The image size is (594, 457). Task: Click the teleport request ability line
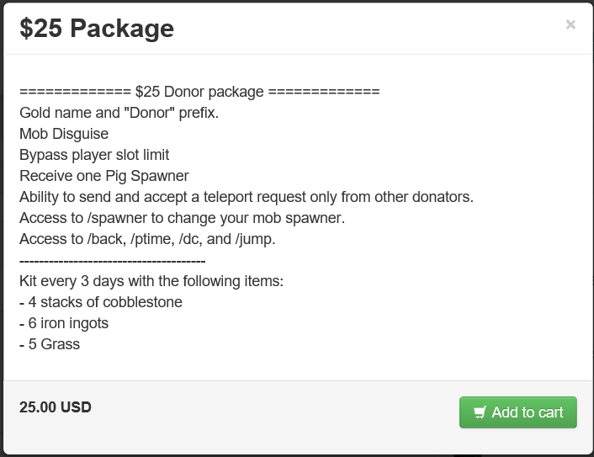coord(247,197)
